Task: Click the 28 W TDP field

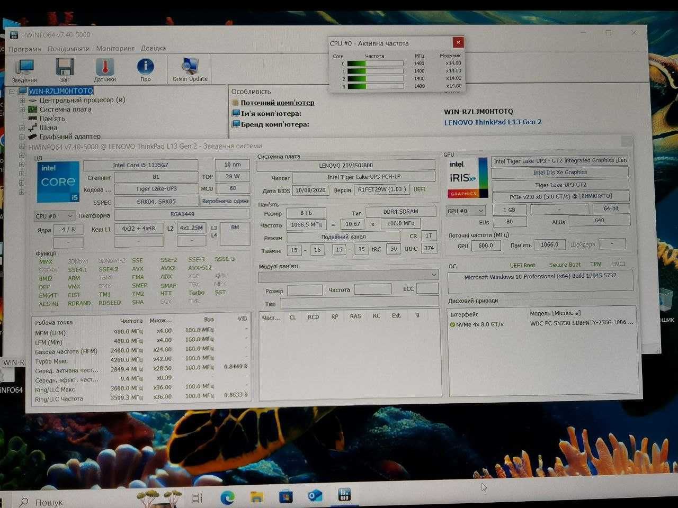Action: [232, 176]
